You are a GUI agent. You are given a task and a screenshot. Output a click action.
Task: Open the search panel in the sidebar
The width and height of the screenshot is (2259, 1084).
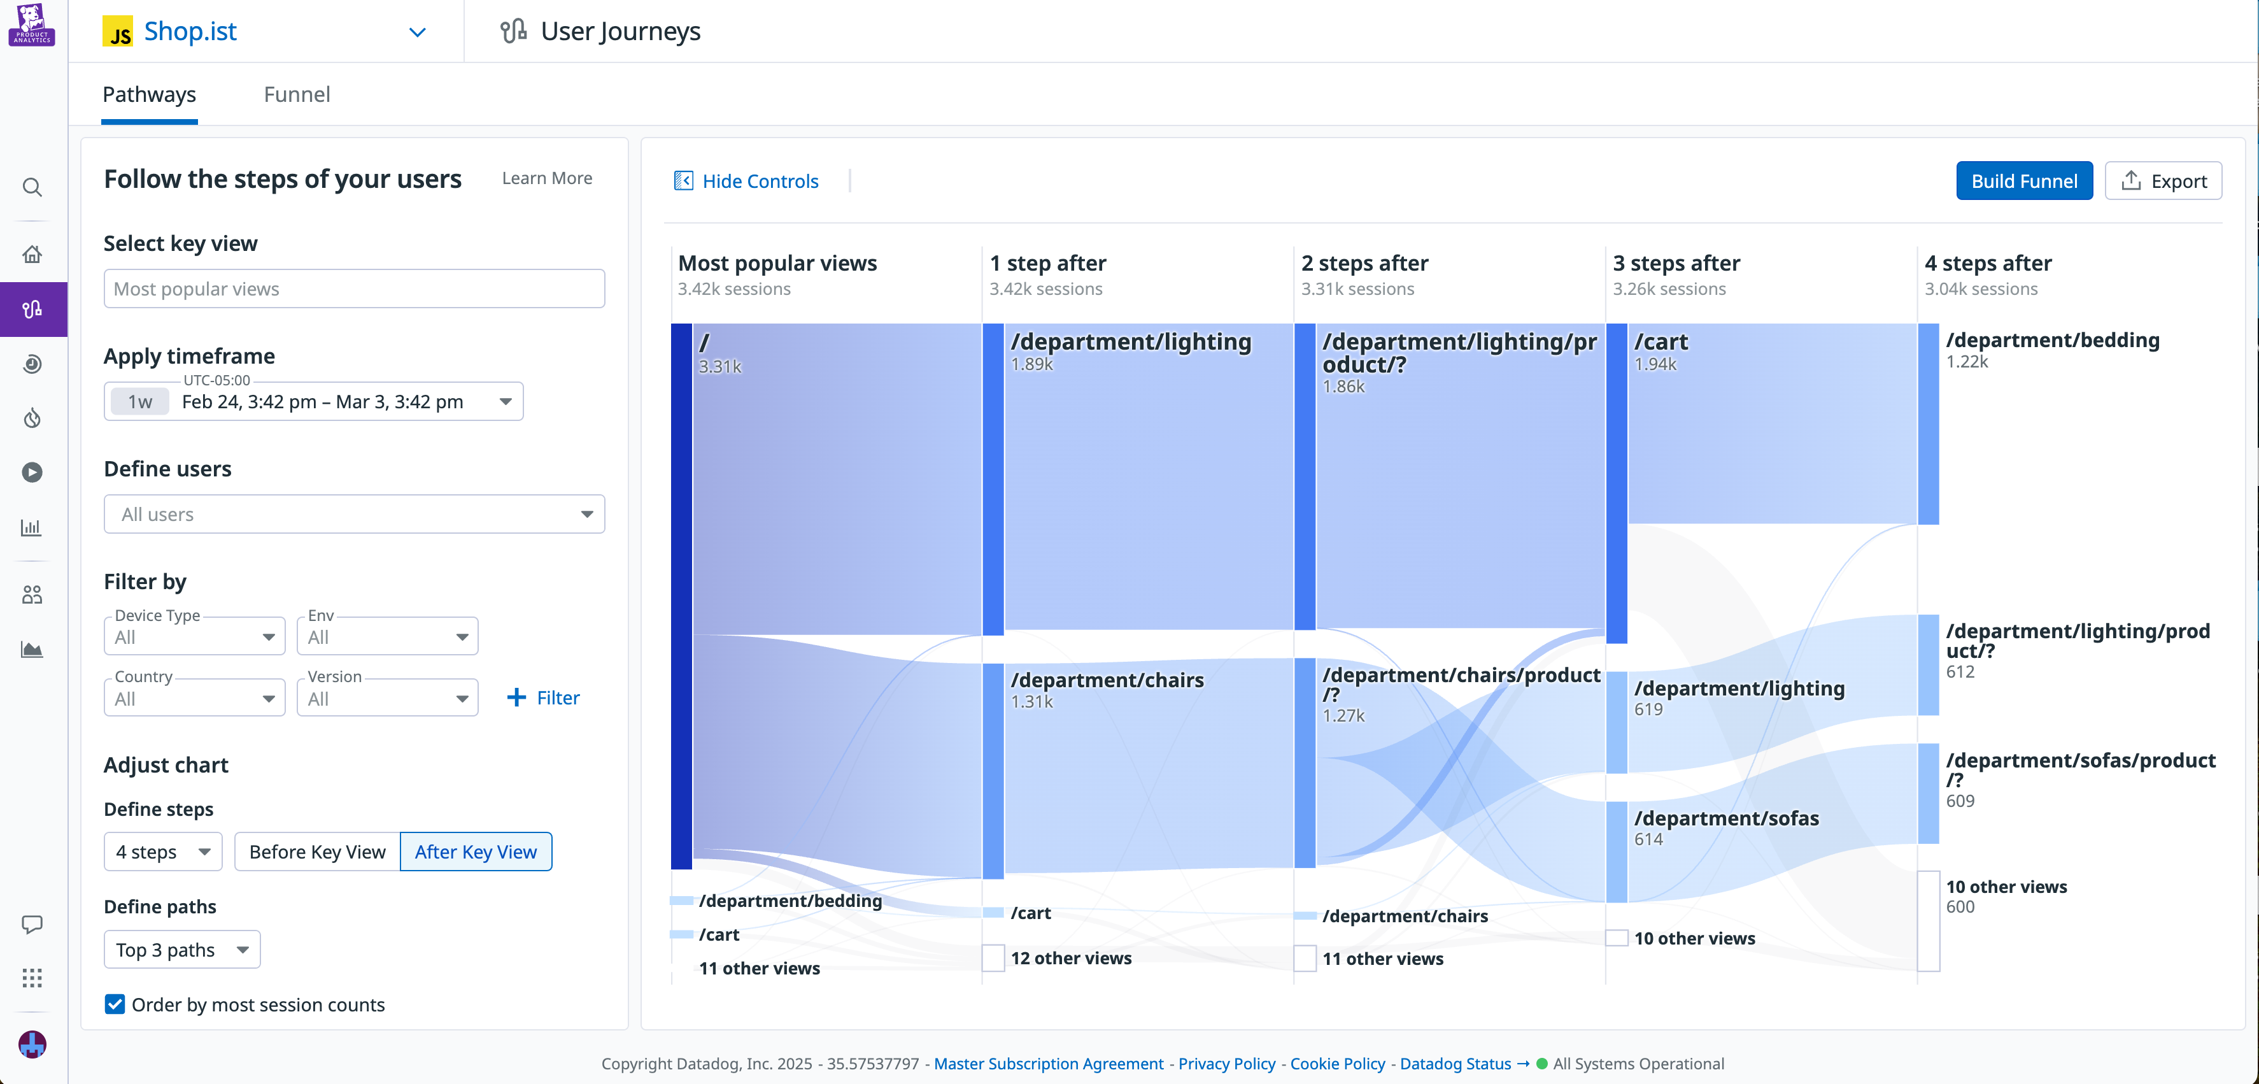32,188
